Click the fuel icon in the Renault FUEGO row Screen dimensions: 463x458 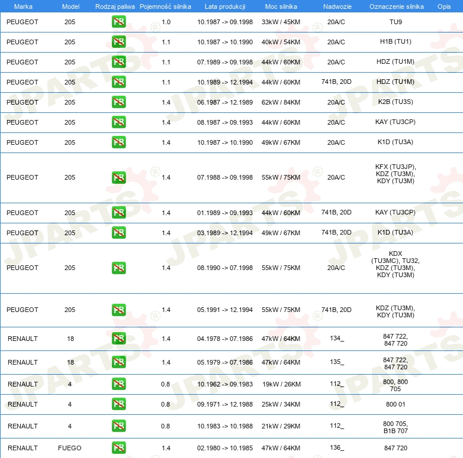point(118,448)
